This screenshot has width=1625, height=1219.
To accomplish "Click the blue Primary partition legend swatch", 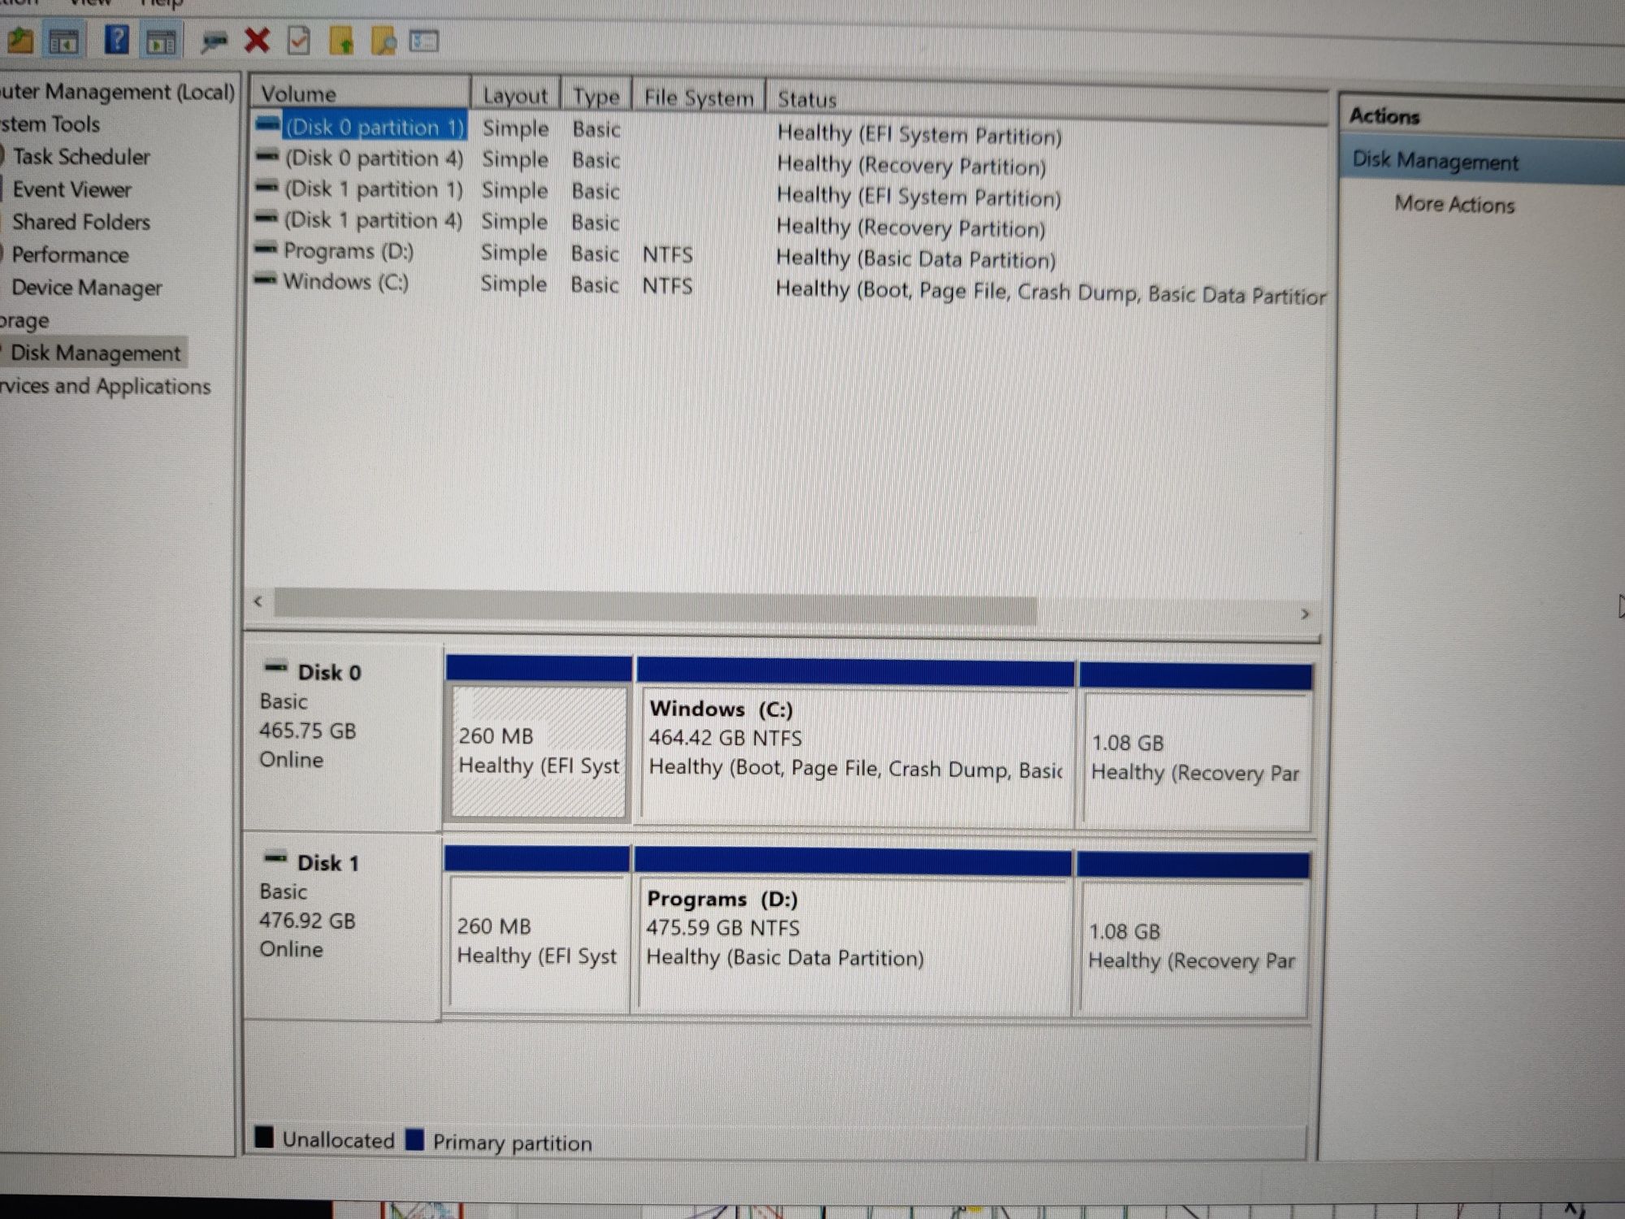I will (x=414, y=1139).
